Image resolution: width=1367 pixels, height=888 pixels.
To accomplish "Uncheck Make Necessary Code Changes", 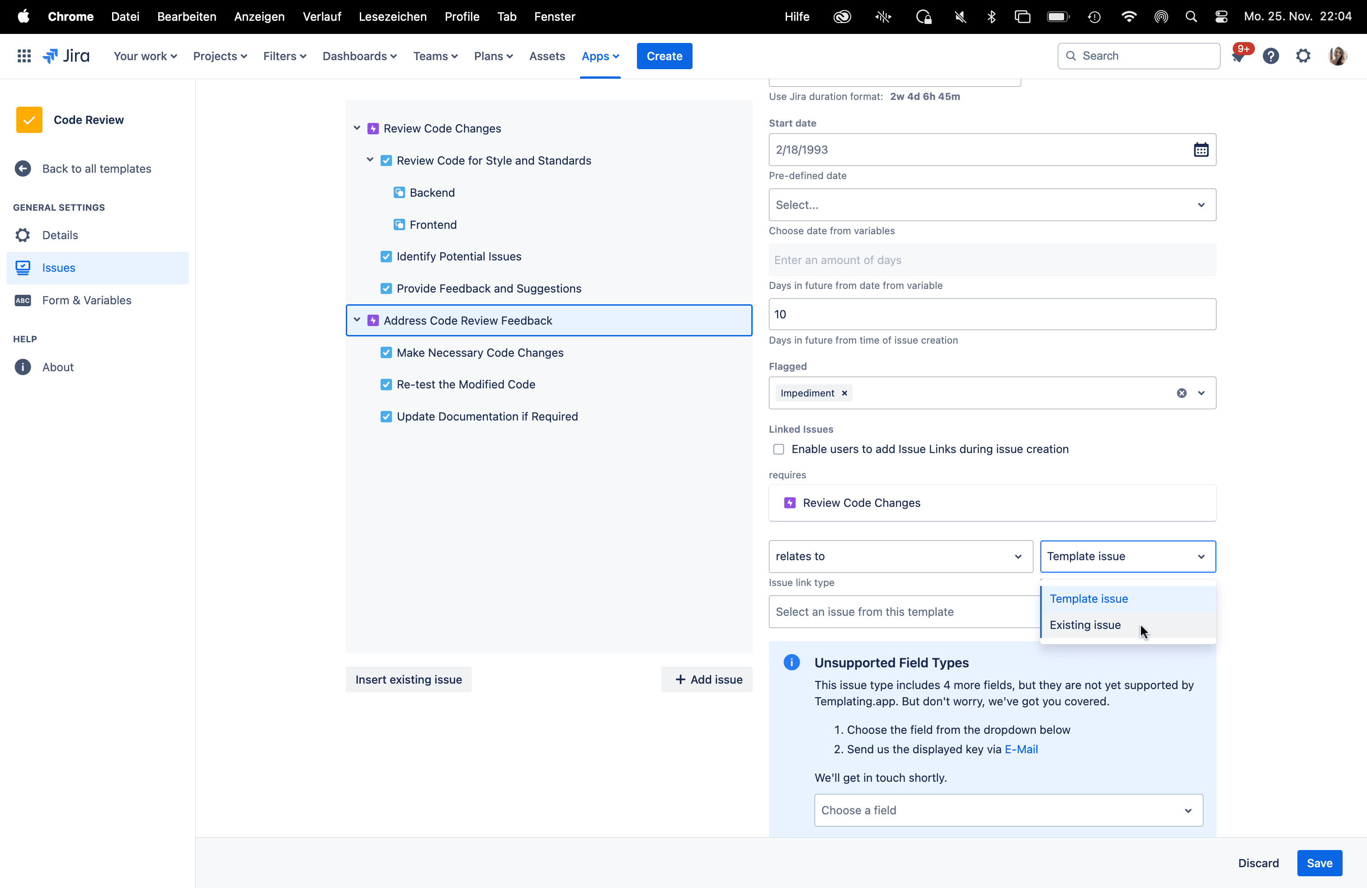I will pyautogui.click(x=387, y=353).
